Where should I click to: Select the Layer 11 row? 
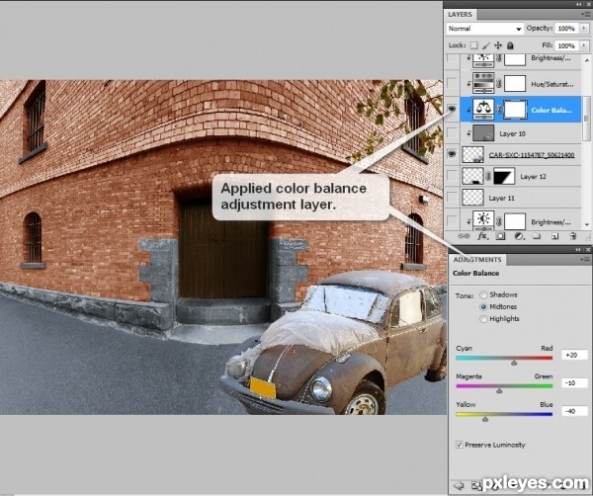(x=521, y=198)
